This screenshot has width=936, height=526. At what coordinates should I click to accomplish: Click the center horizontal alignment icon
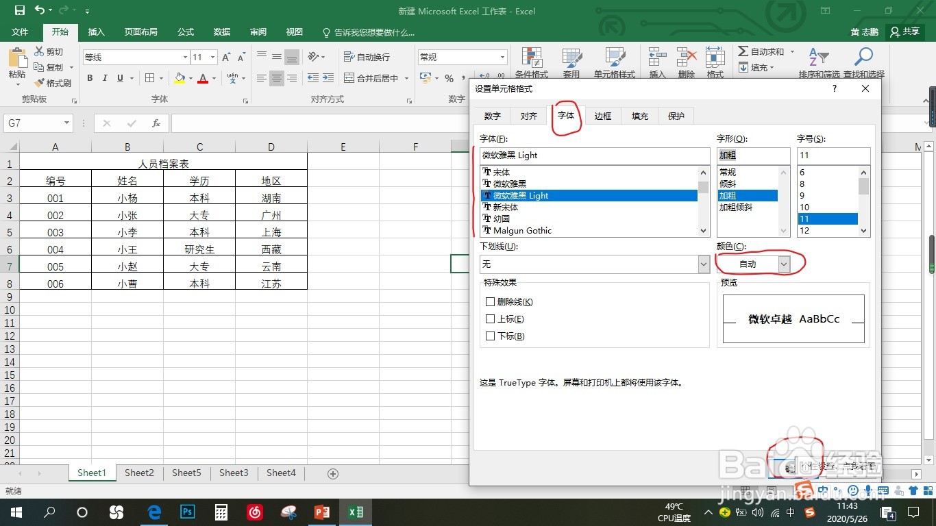tap(277, 78)
